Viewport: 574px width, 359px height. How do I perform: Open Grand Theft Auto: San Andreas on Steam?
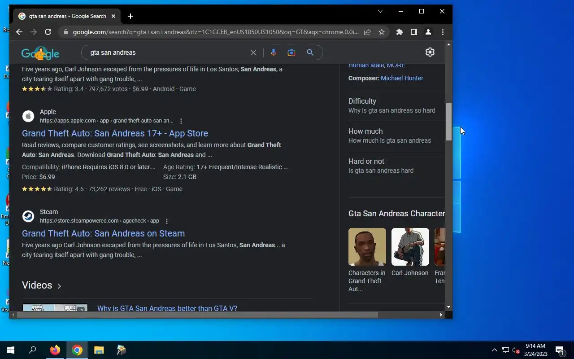[103, 233]
